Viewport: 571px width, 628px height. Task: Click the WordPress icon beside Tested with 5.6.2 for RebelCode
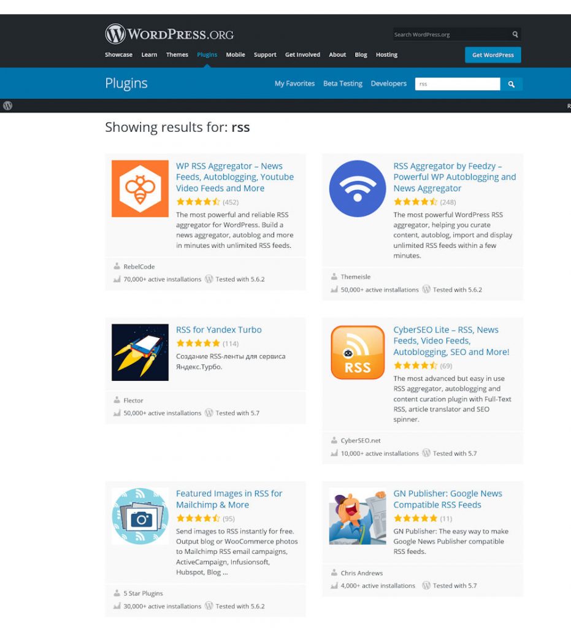(x=209, y=279)
